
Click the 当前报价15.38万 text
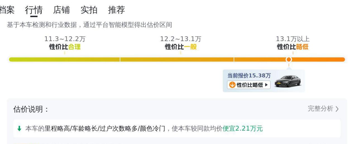[249, 75]
